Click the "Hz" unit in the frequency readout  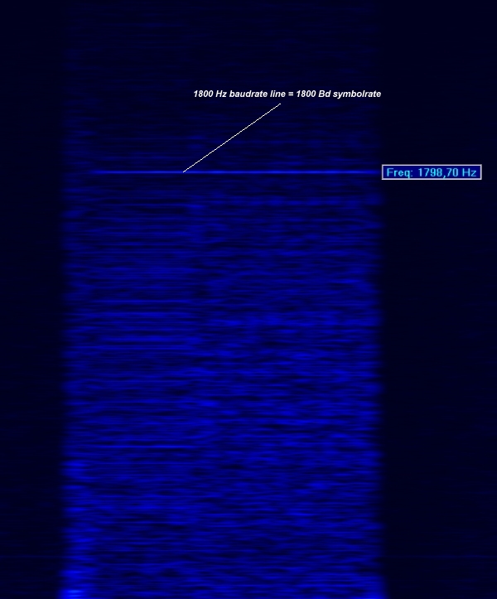469,172
